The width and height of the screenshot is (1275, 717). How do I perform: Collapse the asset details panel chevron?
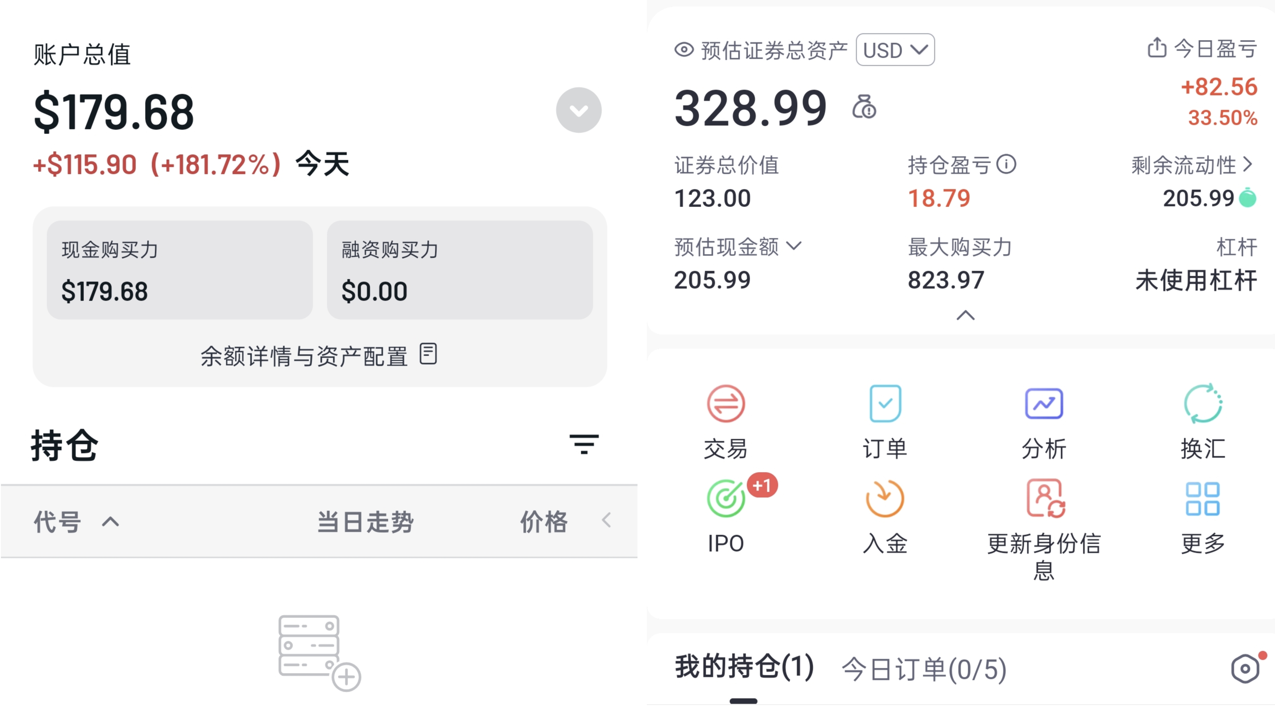tap(966, 315)
